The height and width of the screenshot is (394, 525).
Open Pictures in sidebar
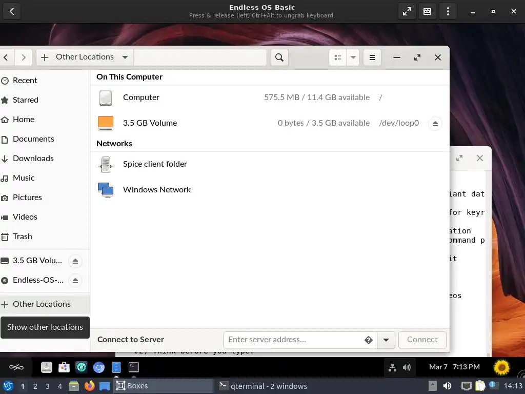[x=45, y=198]
